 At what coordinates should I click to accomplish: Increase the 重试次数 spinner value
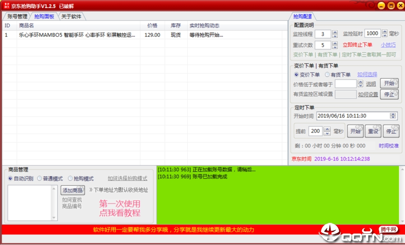point(335,43)
